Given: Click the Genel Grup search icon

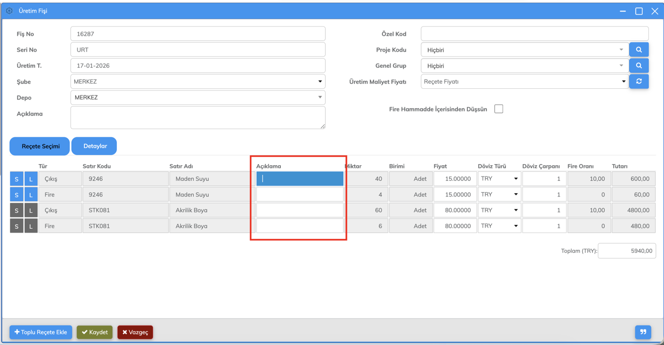Looking at the screenshot, I should pyautogui.click(x=639, y=66).
